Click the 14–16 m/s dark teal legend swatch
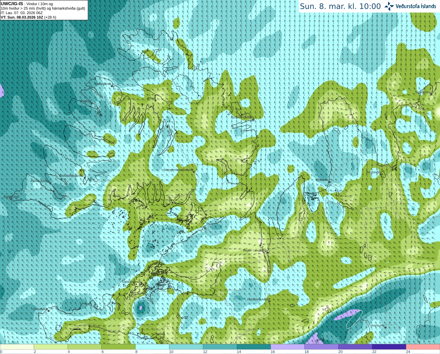This screenshot has width=440, height=354. pos(254,347)
